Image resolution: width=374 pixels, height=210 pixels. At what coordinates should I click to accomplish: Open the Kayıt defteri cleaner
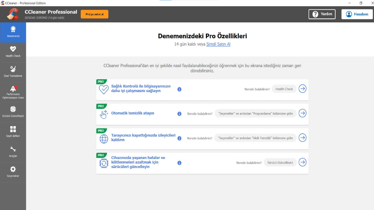click(13, 132)
